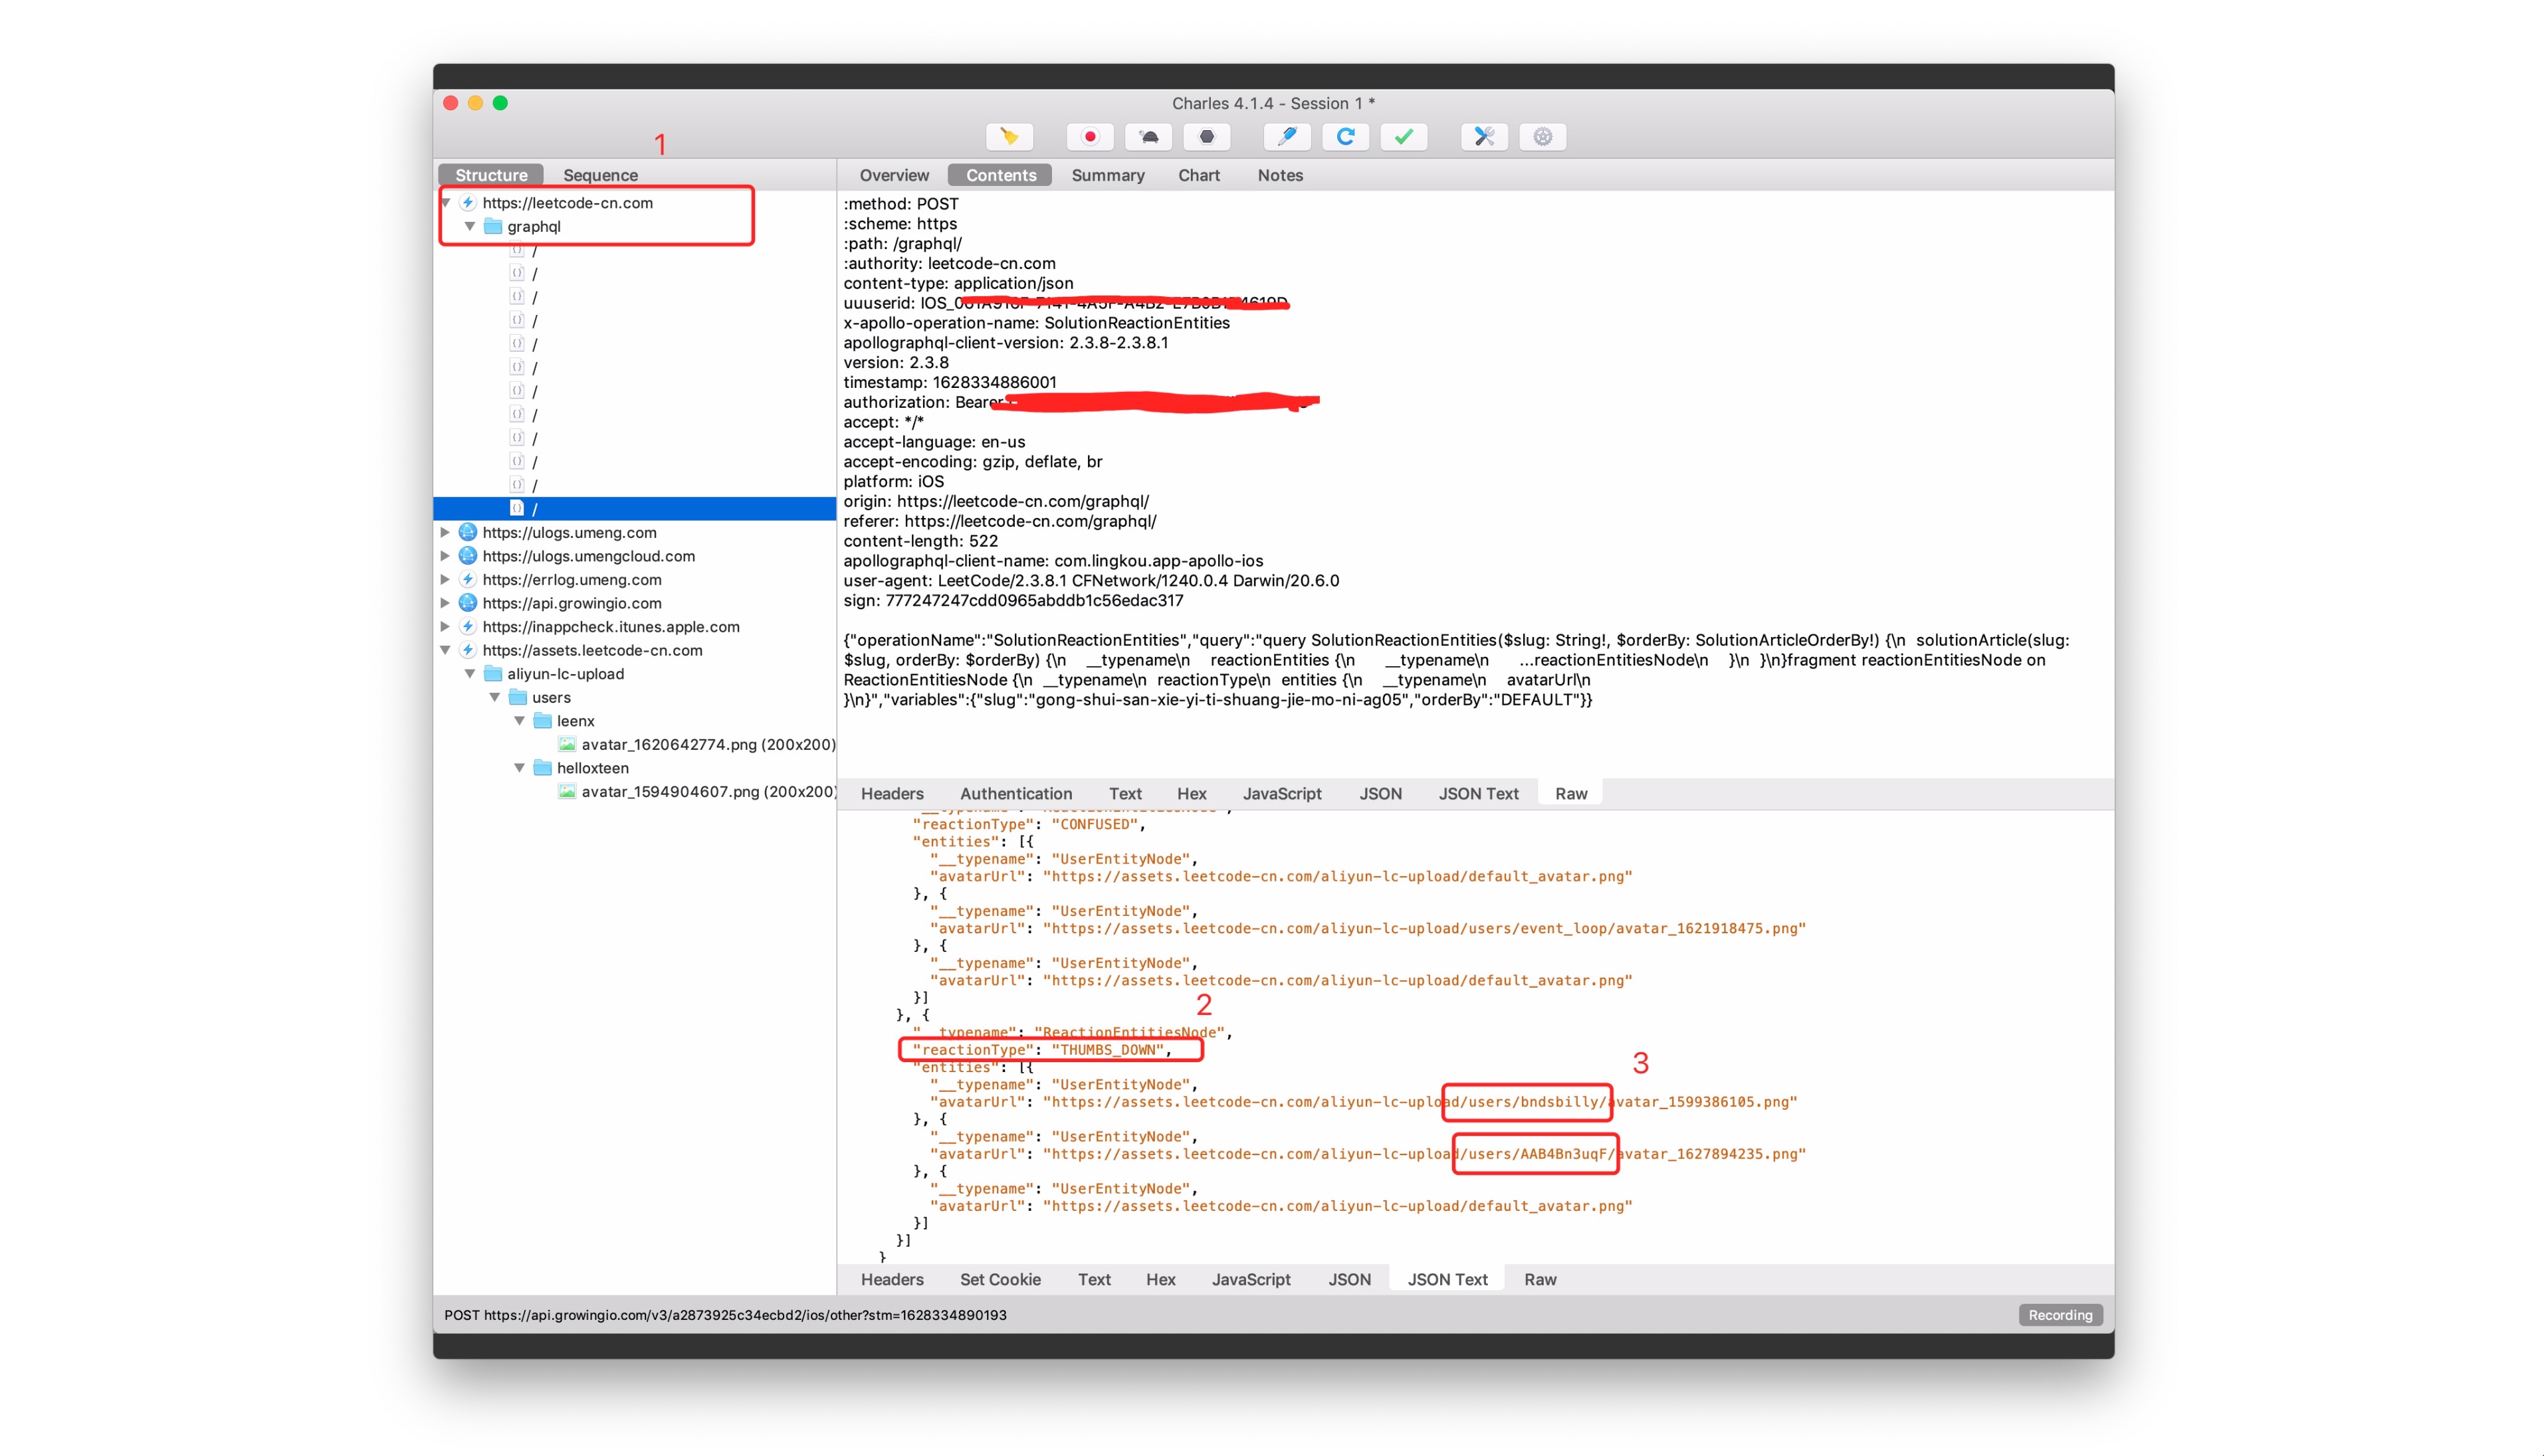Click the Validate green checkmark icon
This screenshot has height=1456, width=2544.
pyautogui.click(x=1404, y=137)
